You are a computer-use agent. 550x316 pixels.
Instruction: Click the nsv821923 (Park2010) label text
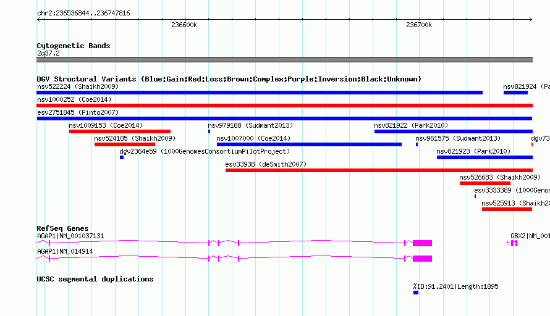(x=473, y=151)
